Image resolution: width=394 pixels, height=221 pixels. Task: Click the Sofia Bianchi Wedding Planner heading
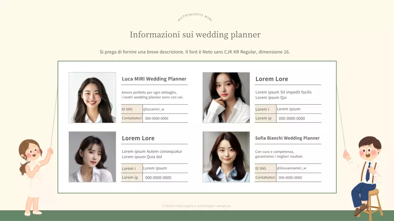tap(287, 138)
